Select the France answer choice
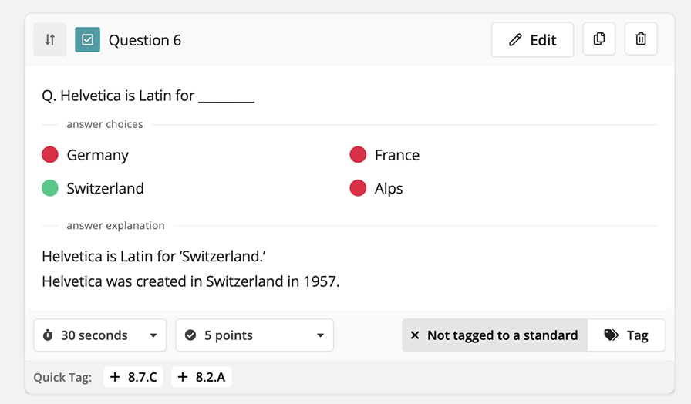The image size is (691, 404). [384, 155]
